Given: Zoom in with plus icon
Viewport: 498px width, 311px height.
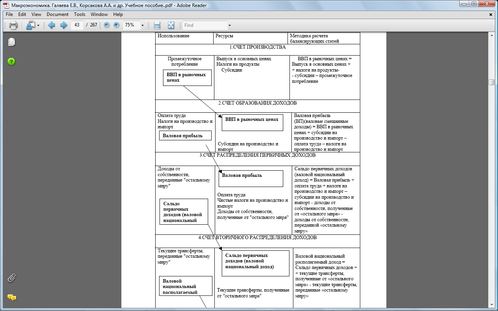Looking at the screenshot, I should pos(116,25).
